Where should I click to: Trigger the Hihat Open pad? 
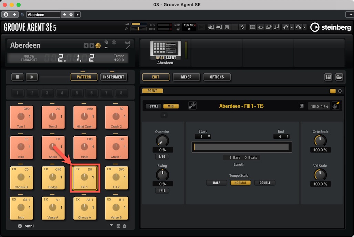tap(85, 117)
